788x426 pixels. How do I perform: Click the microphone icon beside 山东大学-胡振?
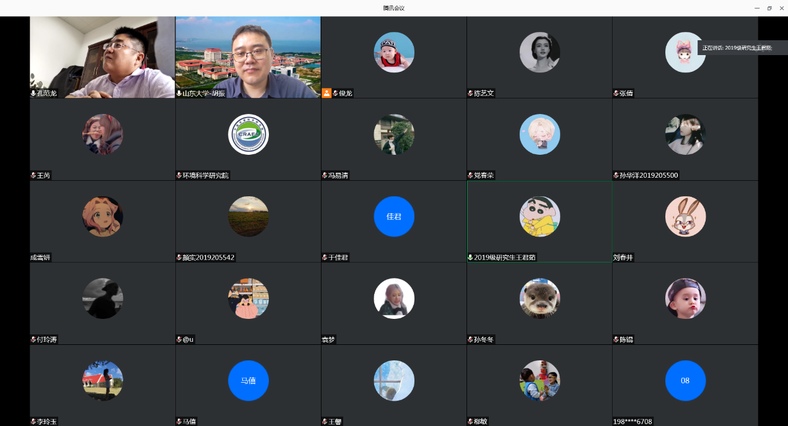click(179, 93)
